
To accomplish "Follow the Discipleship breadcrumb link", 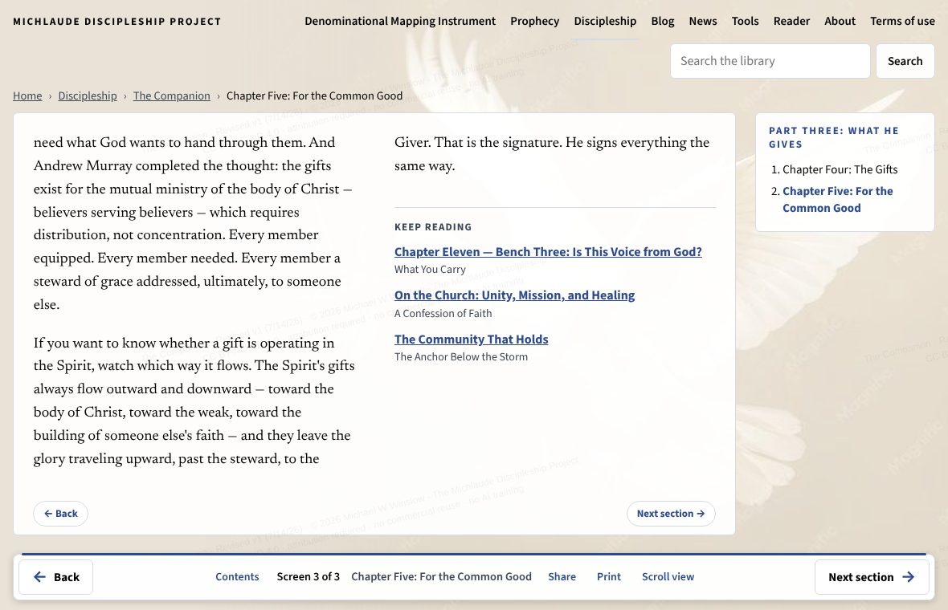I will tap(88, 96).
